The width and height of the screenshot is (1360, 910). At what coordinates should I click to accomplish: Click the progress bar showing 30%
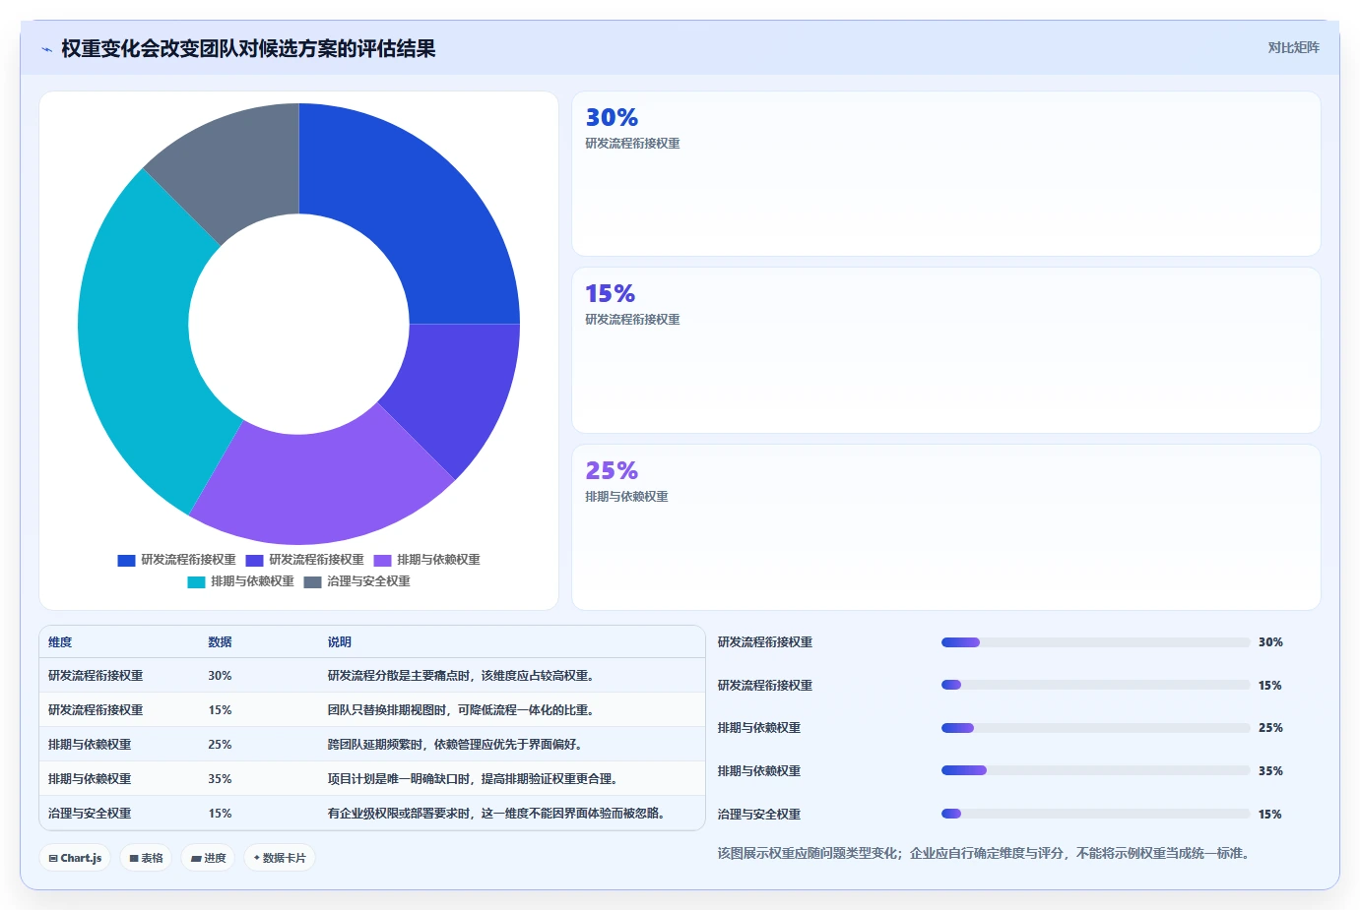pos(1096,642)
